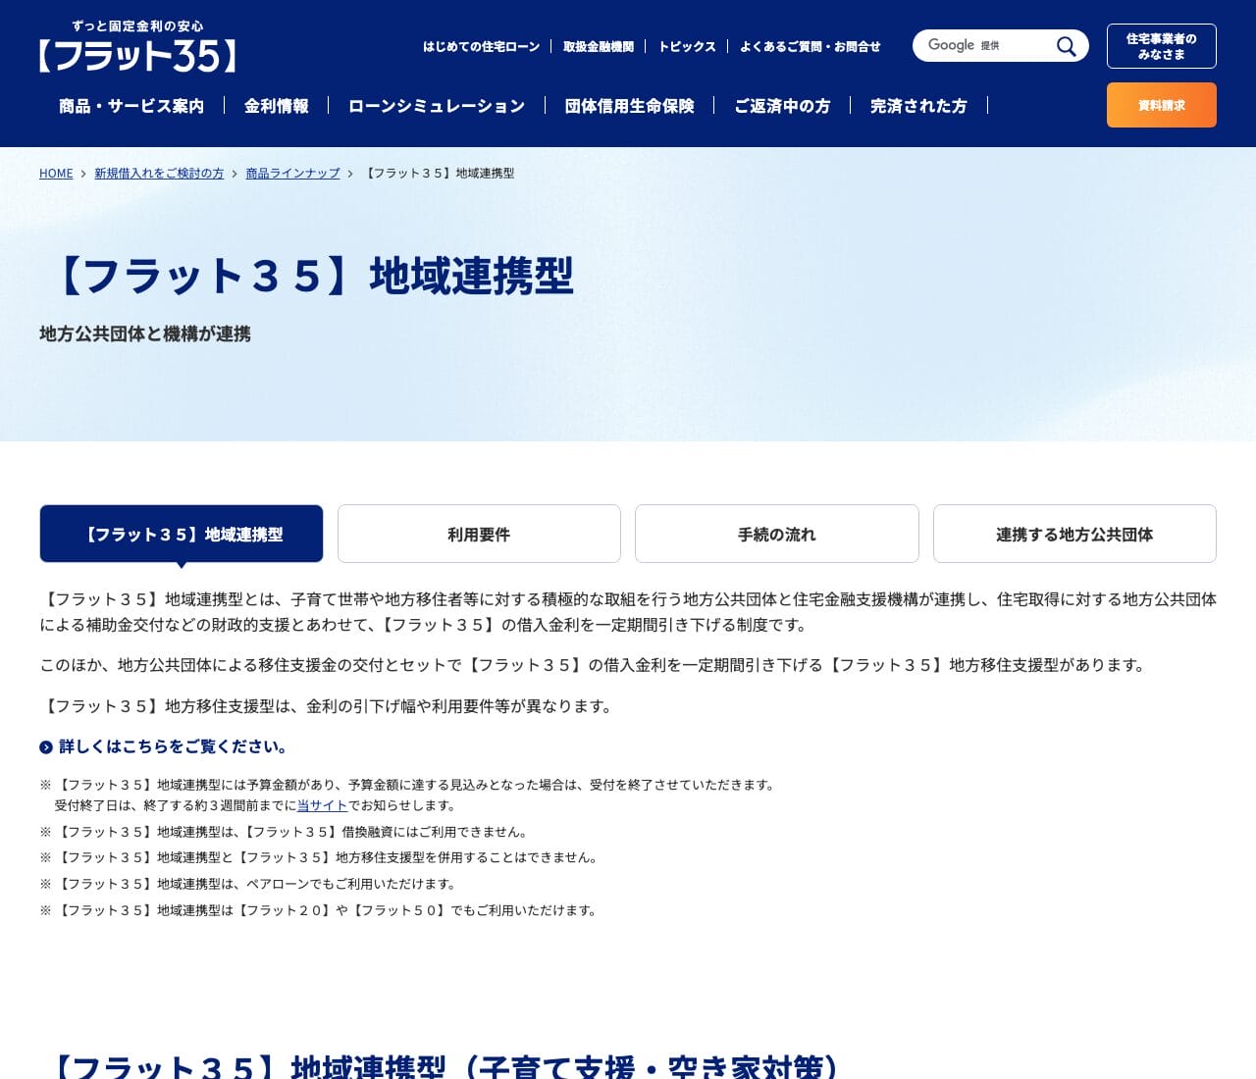This screenshot has width=1256, height=1079.
Task: Click the orange 資料請求 button
Action: [x=1162, y=105]
